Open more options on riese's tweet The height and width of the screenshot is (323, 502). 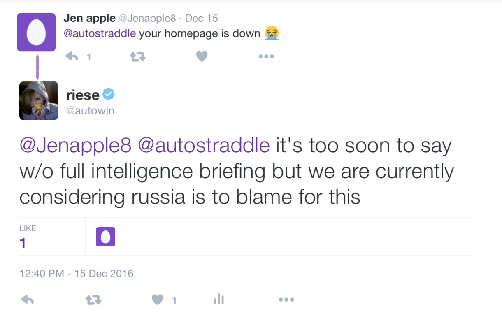tap(286, 300)
